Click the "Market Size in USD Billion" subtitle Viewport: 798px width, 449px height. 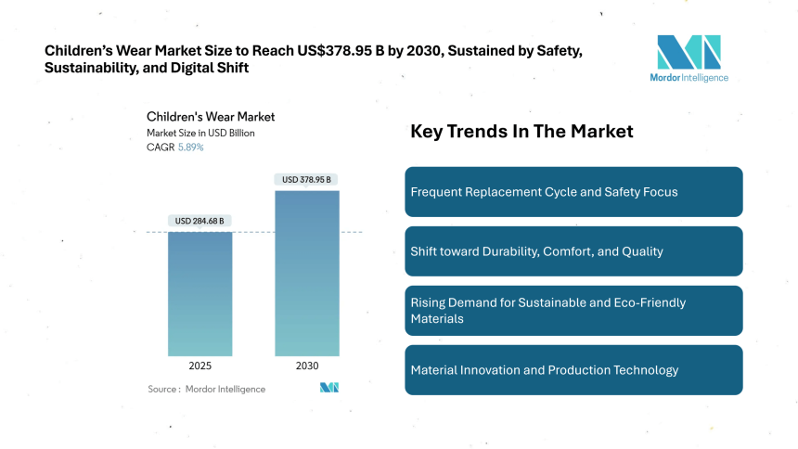point(200,133)
